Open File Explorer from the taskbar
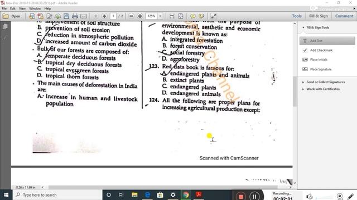The height and width of the screenshot is (200, 357). (x=134, y=195)
